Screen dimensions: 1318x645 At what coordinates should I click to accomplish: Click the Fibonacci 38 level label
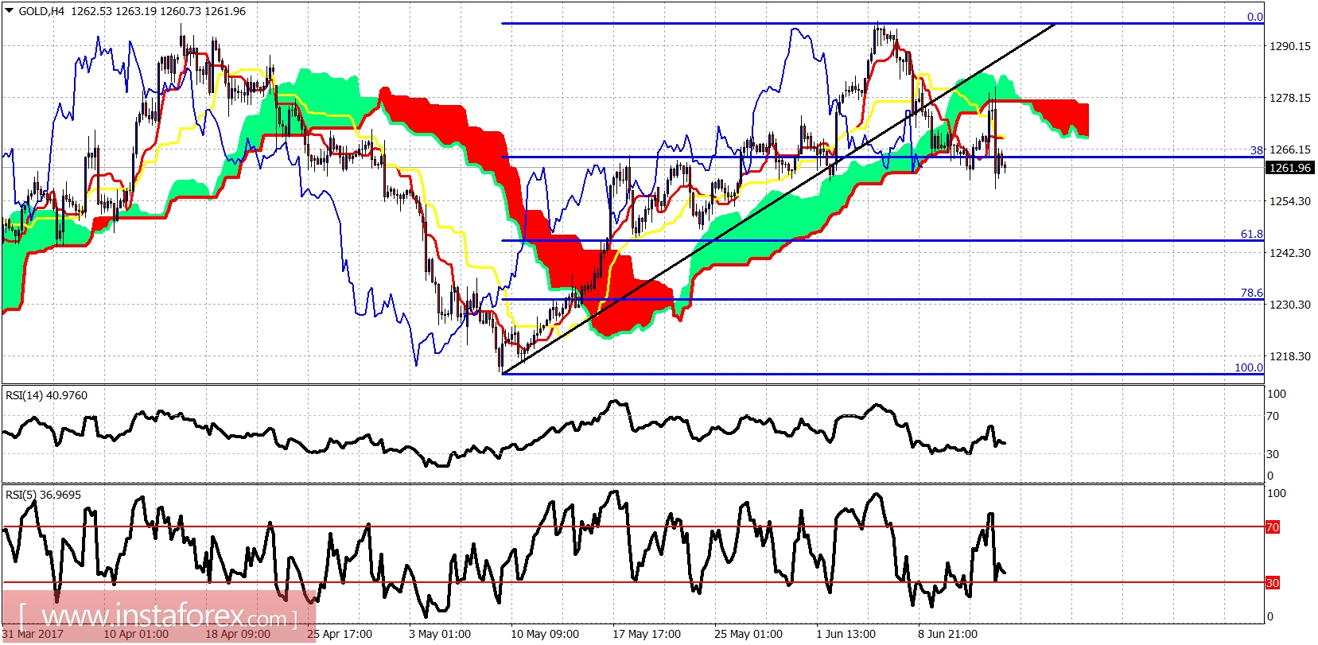1257,150
